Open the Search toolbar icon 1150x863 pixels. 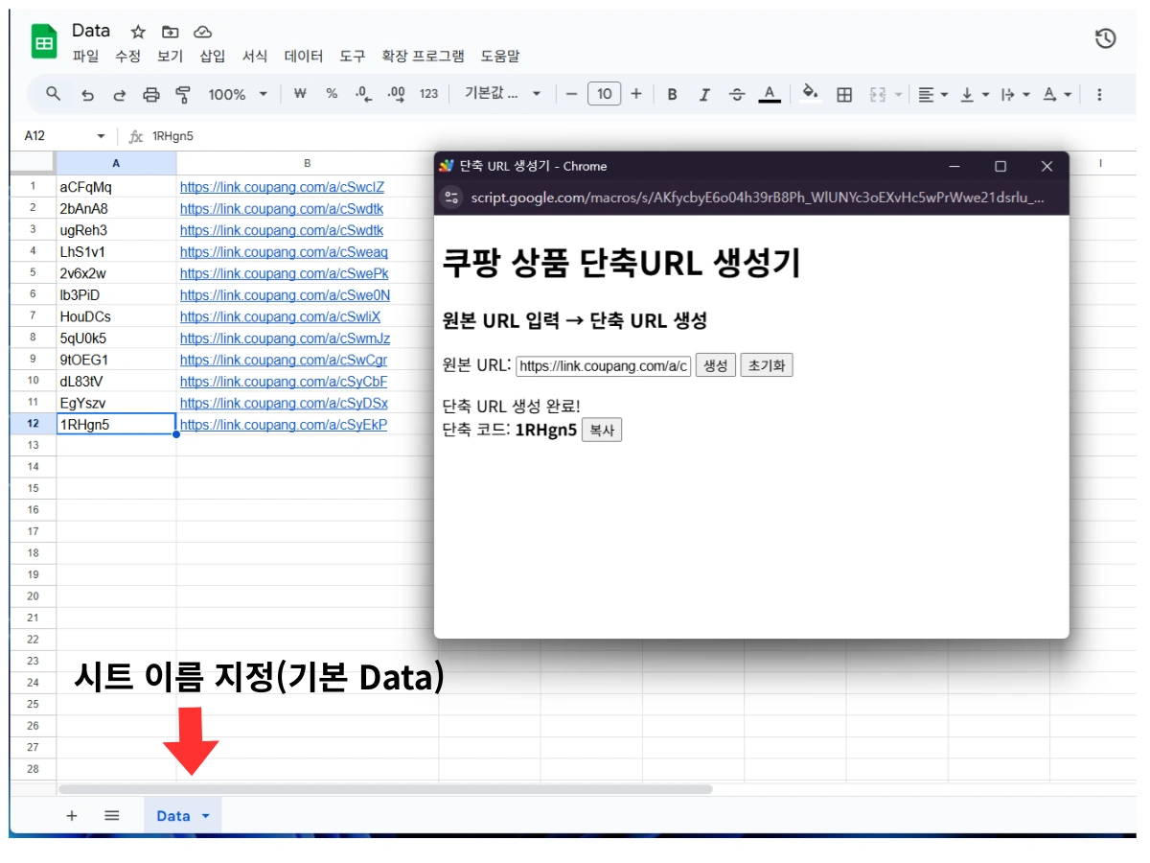53,93
